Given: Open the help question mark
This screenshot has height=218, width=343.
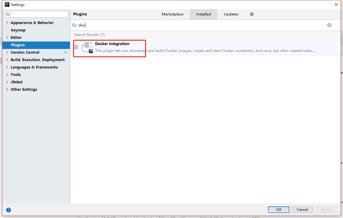Looking at the screenshot, I should 9,210.
